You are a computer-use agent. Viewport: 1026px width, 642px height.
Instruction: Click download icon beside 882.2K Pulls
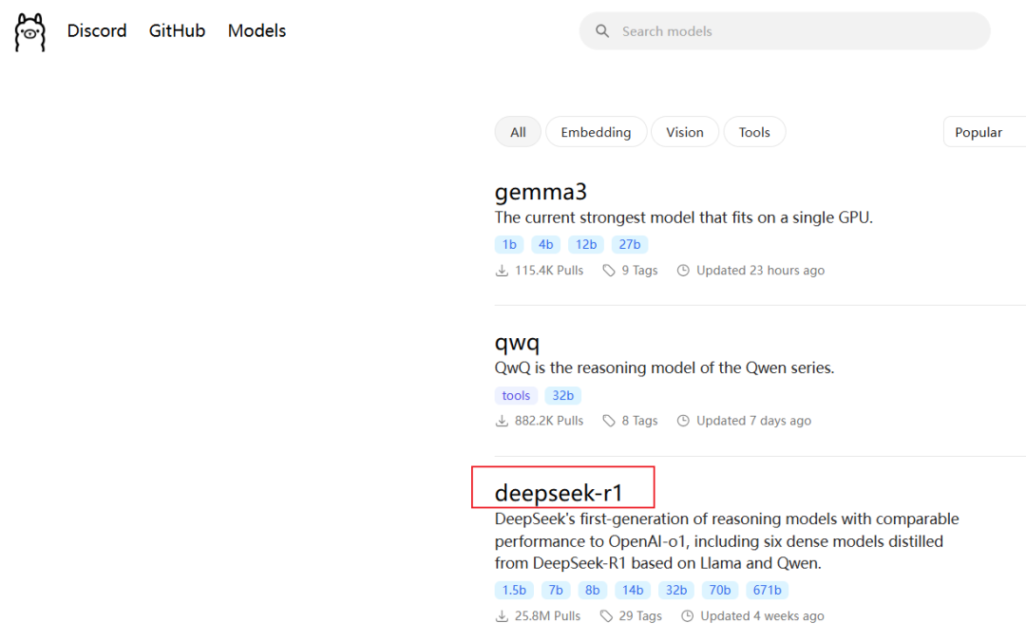(x=502, y=421)
